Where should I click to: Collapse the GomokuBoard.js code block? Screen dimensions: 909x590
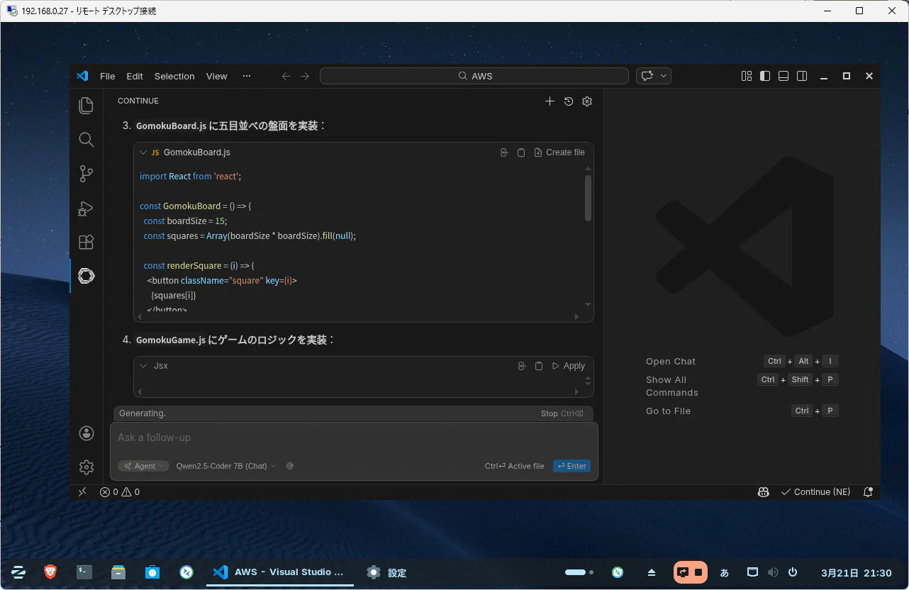click(144, 152)
